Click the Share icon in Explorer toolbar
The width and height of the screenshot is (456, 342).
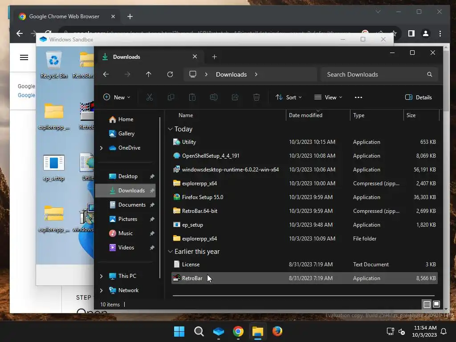coord(235,97)
